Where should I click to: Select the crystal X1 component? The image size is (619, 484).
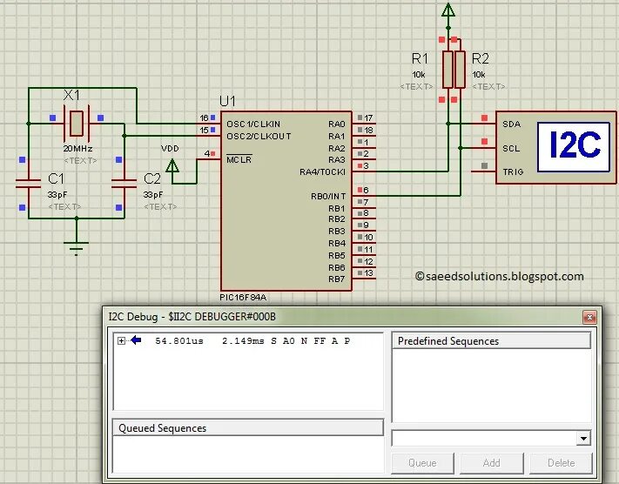pyautogui.click(x=77, y=124)
